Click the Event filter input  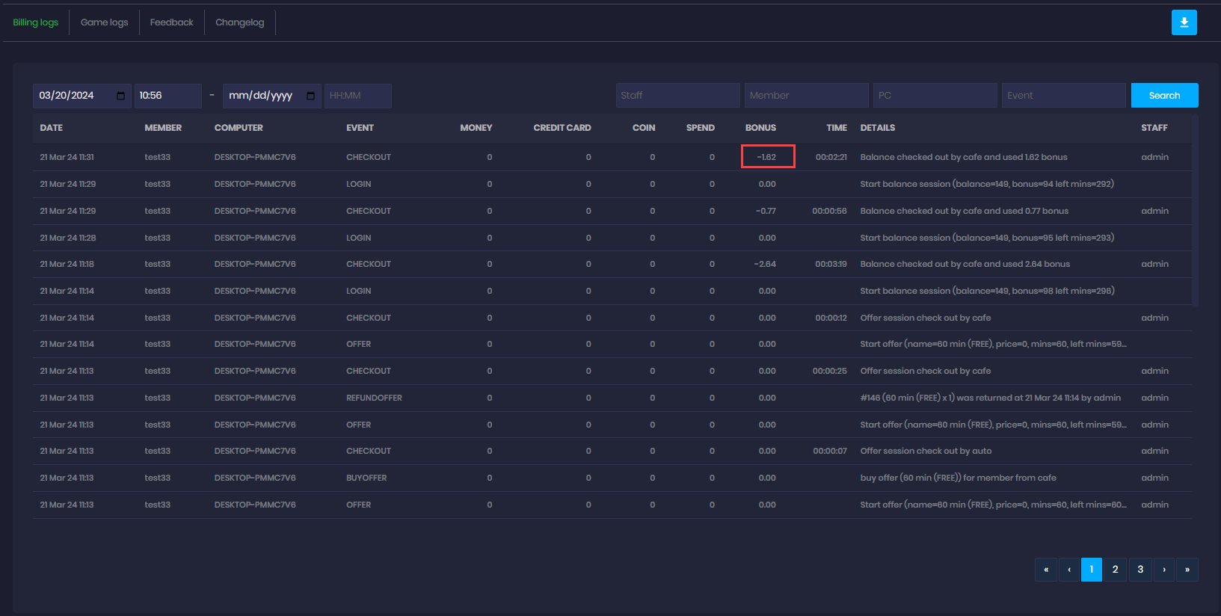(1063, 96)
